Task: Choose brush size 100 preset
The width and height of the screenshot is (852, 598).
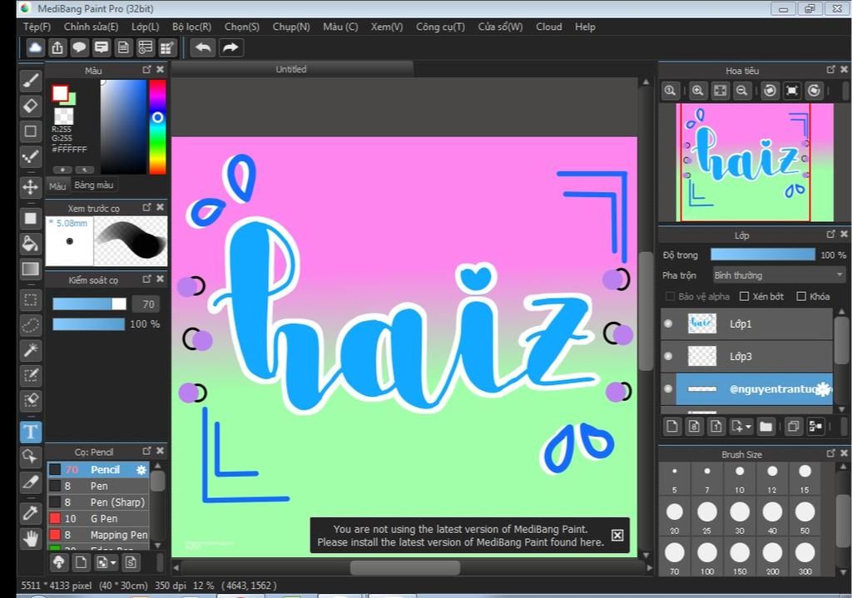Action: pos(707,556)
